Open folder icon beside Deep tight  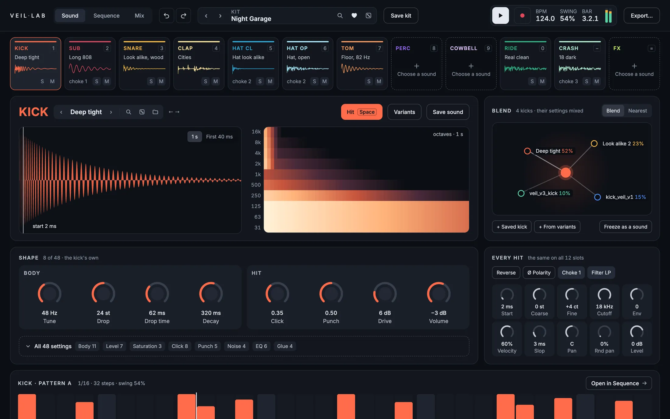coord(155,112)
